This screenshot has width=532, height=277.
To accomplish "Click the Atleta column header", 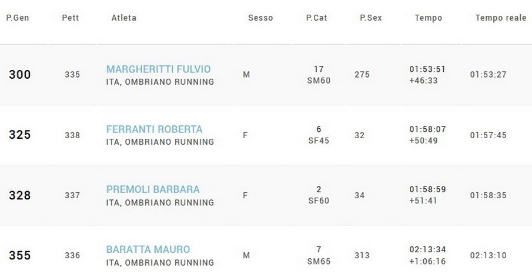I will (x=124, y=18).
